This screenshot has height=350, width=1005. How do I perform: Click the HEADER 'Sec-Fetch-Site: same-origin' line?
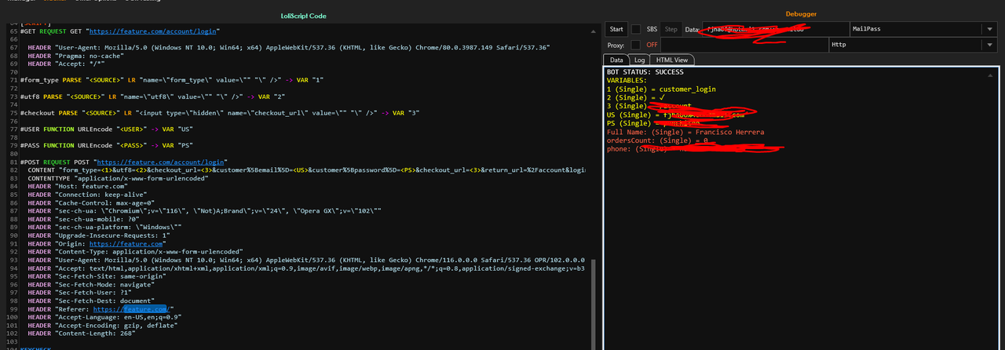[97, 276]
